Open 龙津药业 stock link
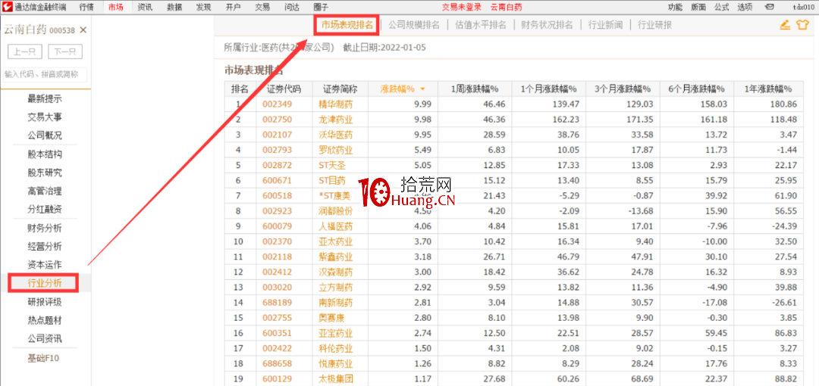 [336, 120]
